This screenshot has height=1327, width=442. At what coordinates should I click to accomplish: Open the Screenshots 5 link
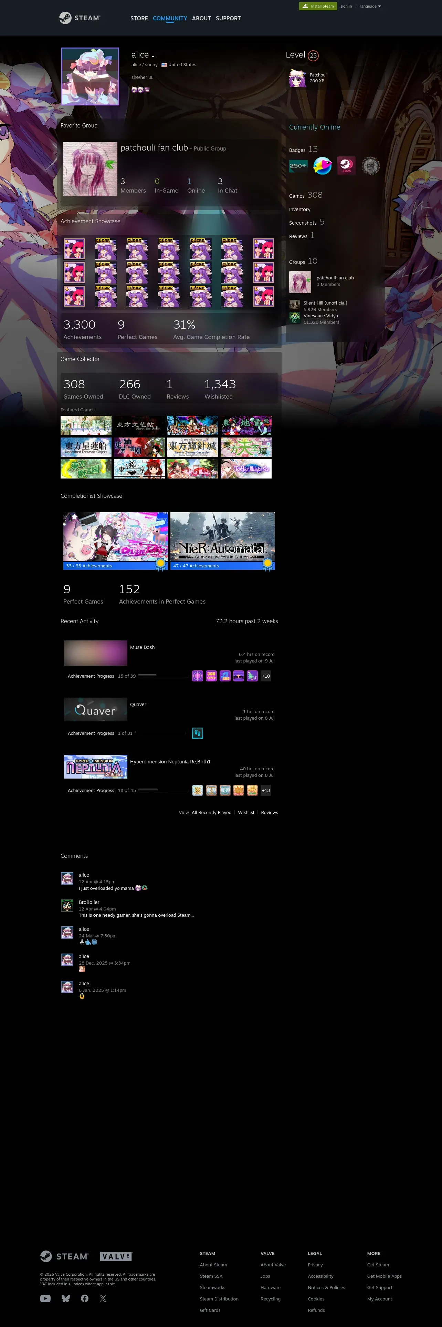pyautogui.click(x=307, y=222)
